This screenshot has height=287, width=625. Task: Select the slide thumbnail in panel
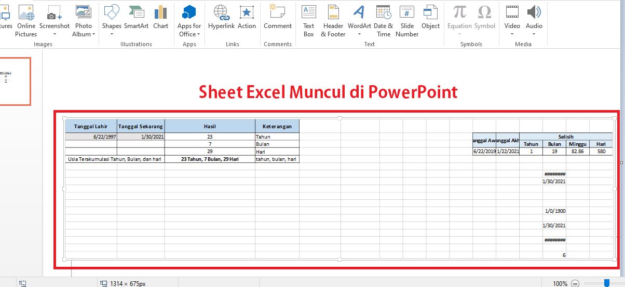(15, 81)
